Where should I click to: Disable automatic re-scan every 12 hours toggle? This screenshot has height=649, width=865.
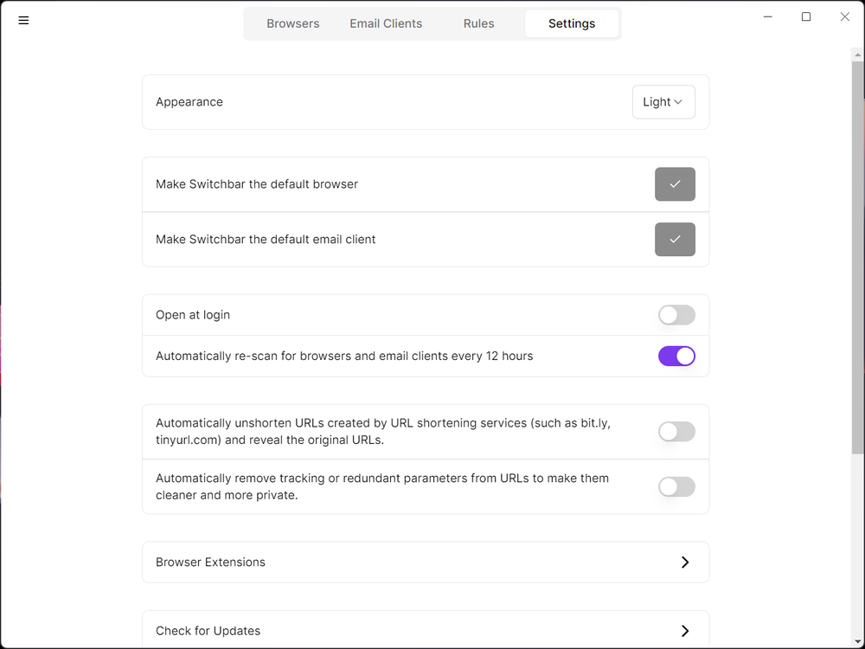tap(676, 356)
